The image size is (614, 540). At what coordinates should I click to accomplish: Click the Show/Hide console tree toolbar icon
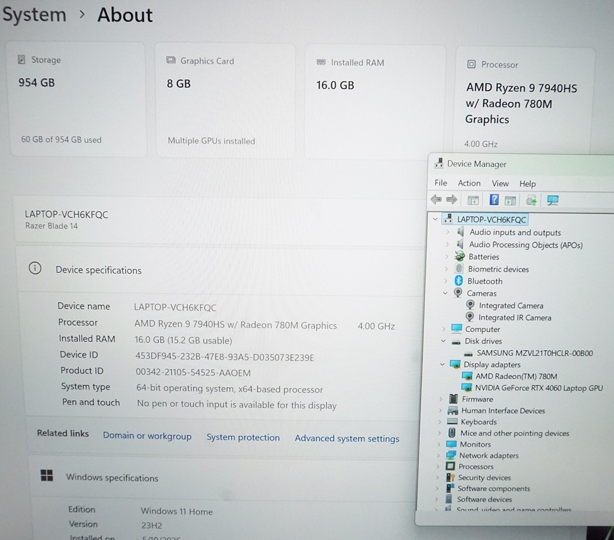tap(473, 200)
